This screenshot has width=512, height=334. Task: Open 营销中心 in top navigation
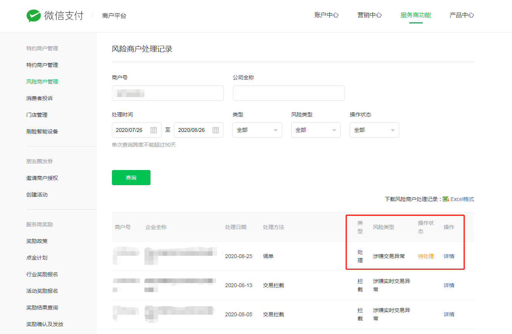[369, 15]
